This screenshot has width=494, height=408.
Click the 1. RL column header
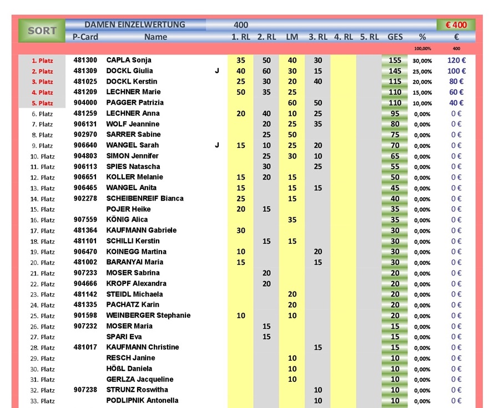click(241, 37)
